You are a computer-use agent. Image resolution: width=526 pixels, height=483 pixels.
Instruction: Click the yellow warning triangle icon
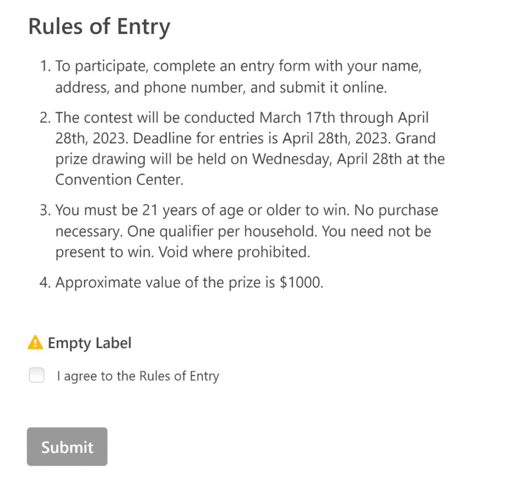click(35, 343)
